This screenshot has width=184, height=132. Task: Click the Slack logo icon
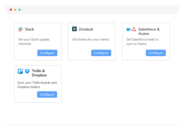pos(21,29)
